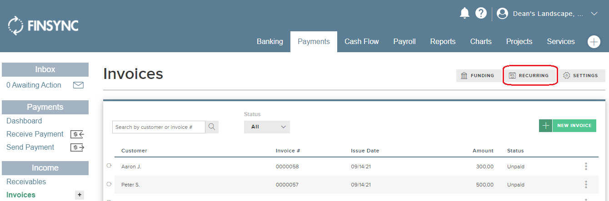The width and height of the screenshot is (609, 201).
Task: Open the Reports tab
Action: pos(443,41)
